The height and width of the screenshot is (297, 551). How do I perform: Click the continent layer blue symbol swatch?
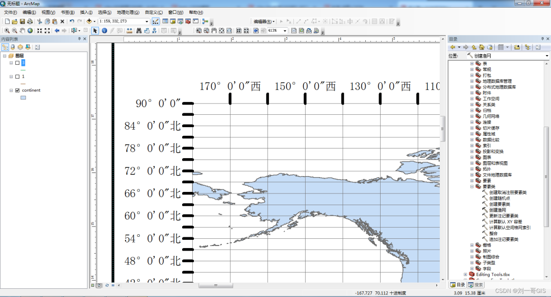pos(23,97)
